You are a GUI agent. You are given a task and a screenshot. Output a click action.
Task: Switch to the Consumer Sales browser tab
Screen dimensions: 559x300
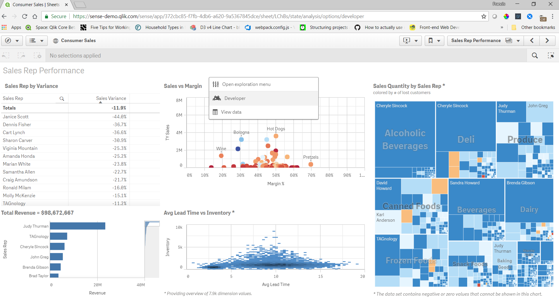click(36, 5)
